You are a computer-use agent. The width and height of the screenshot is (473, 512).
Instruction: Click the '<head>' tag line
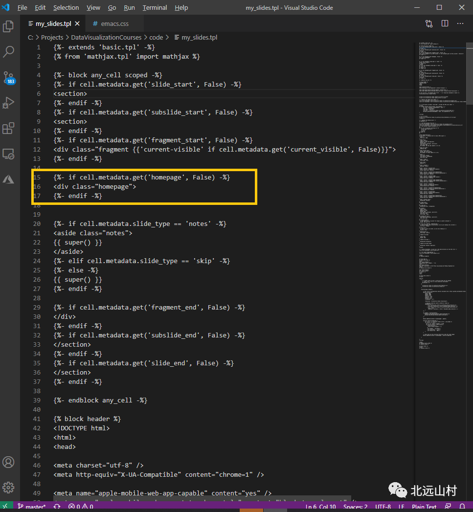[x=65, y=446]
